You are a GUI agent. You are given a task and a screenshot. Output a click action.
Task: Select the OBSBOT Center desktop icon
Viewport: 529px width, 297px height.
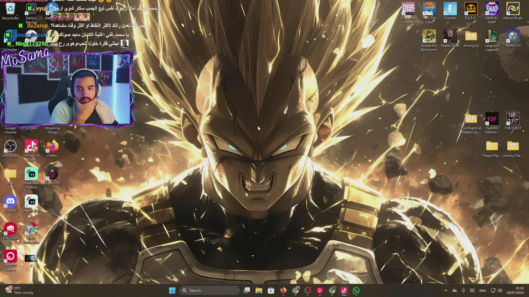point(10,261)
